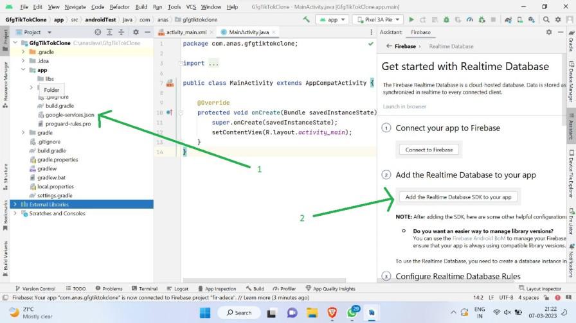
Task: Open WhatsApp from Windows taskbar
Action: tap(352, 313)
